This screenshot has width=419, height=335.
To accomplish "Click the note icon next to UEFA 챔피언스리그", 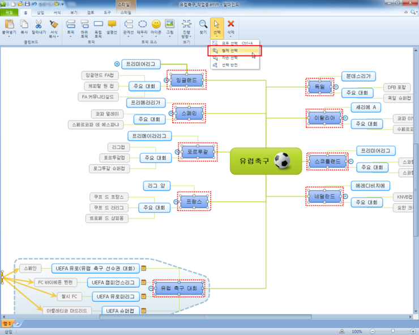I will 143,282.
